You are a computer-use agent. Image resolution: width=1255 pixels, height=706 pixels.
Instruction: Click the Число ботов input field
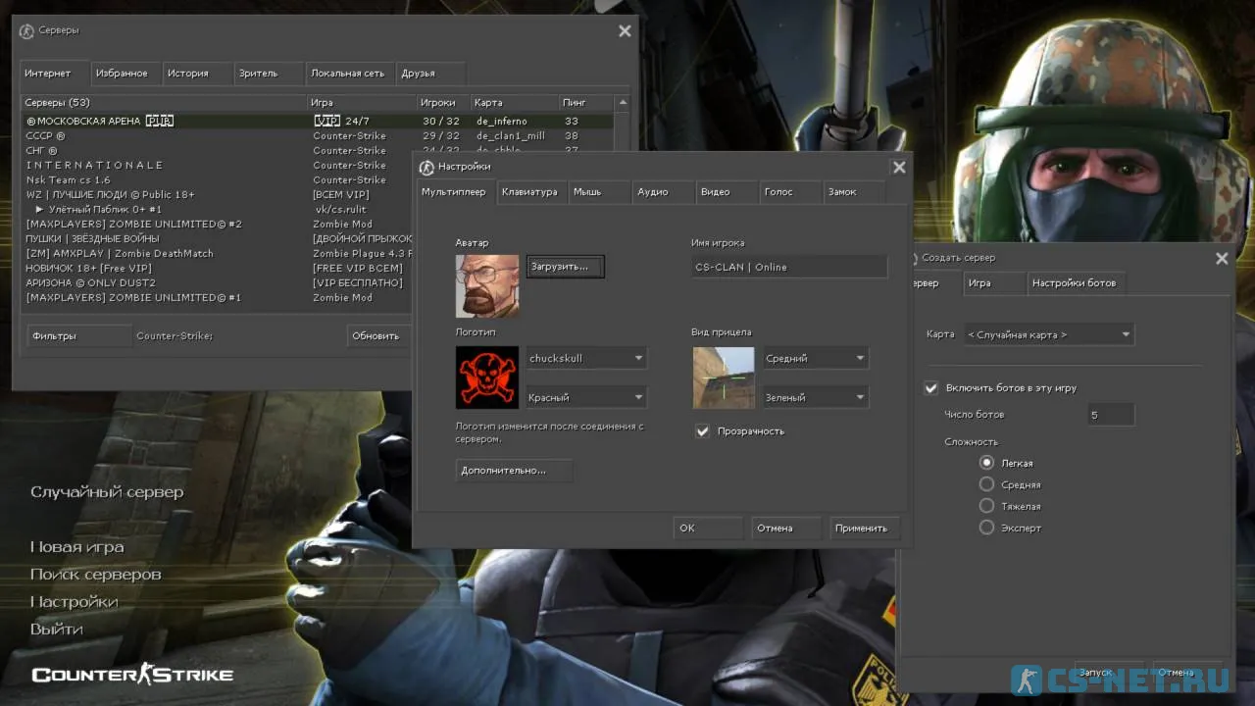(1111, 415)
